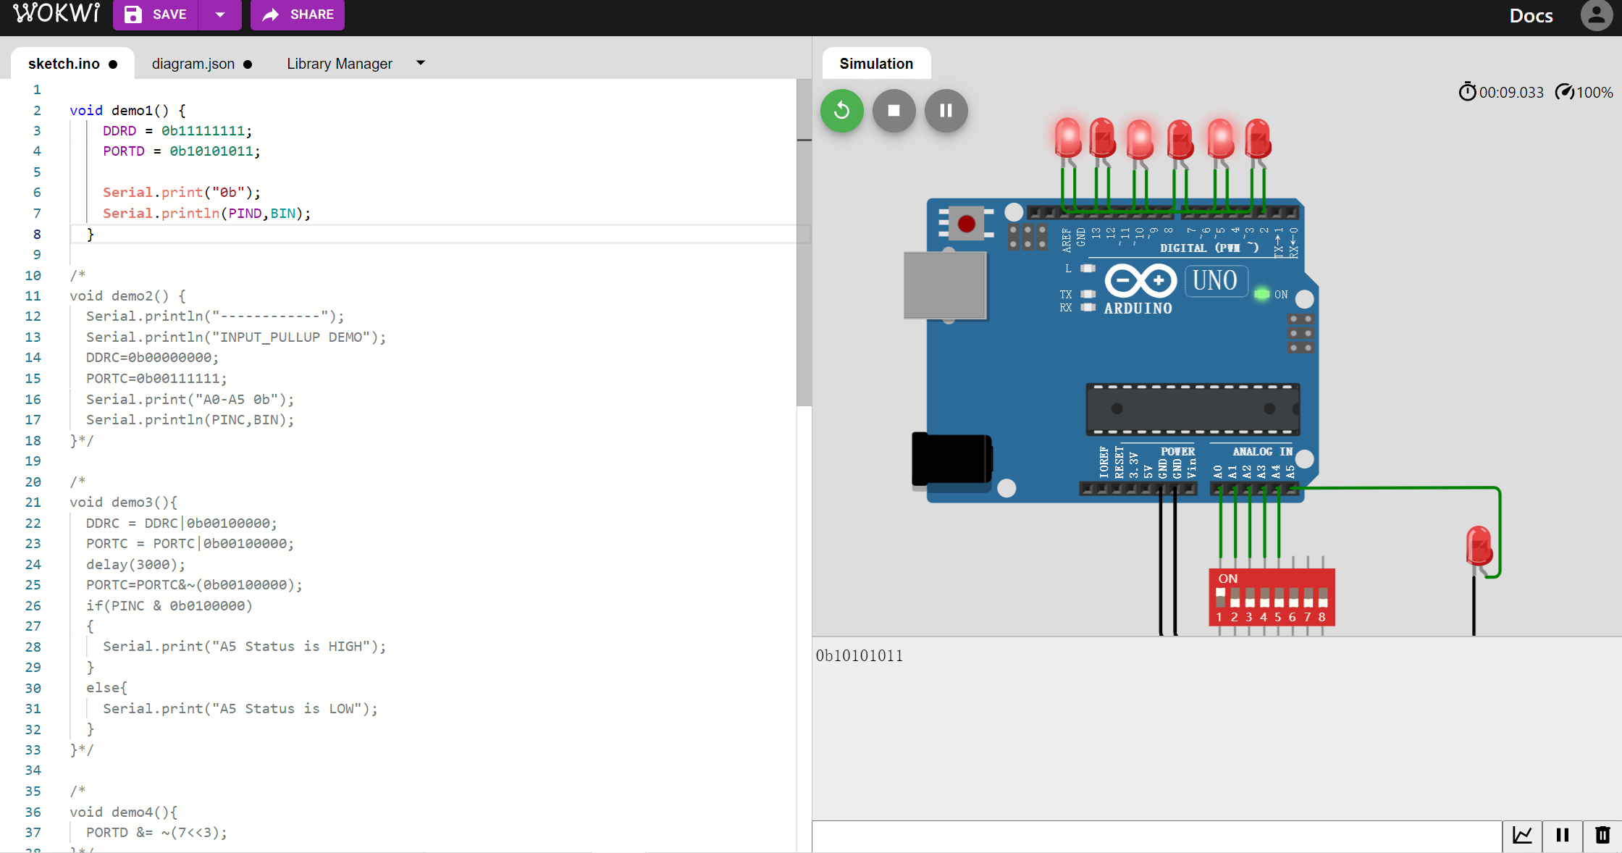Screen dimensions: 1622x853
Task: Toggle DIP switch number 8
Action: click(1323, 597)
